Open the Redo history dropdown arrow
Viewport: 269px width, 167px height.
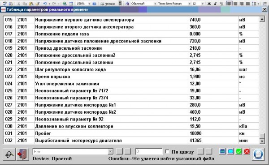pos(58,4)
